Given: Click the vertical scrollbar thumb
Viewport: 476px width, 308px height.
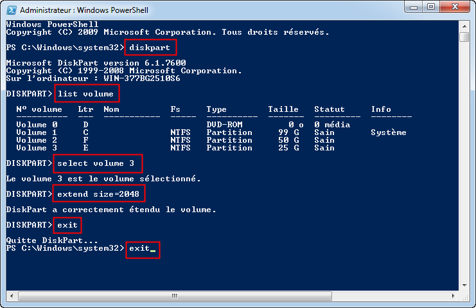Looking at the screenshot, I should click(x=464, y=37).
